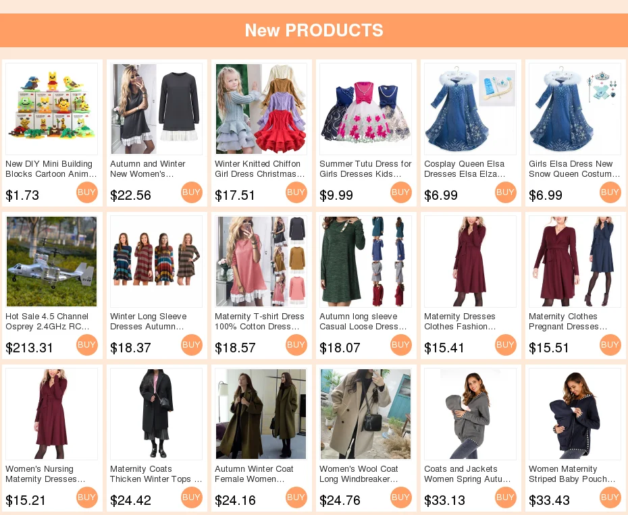Click the New PRODUCTS header banner
The width and height of the screenshot is (628, 515).
(x=314, y=30)
